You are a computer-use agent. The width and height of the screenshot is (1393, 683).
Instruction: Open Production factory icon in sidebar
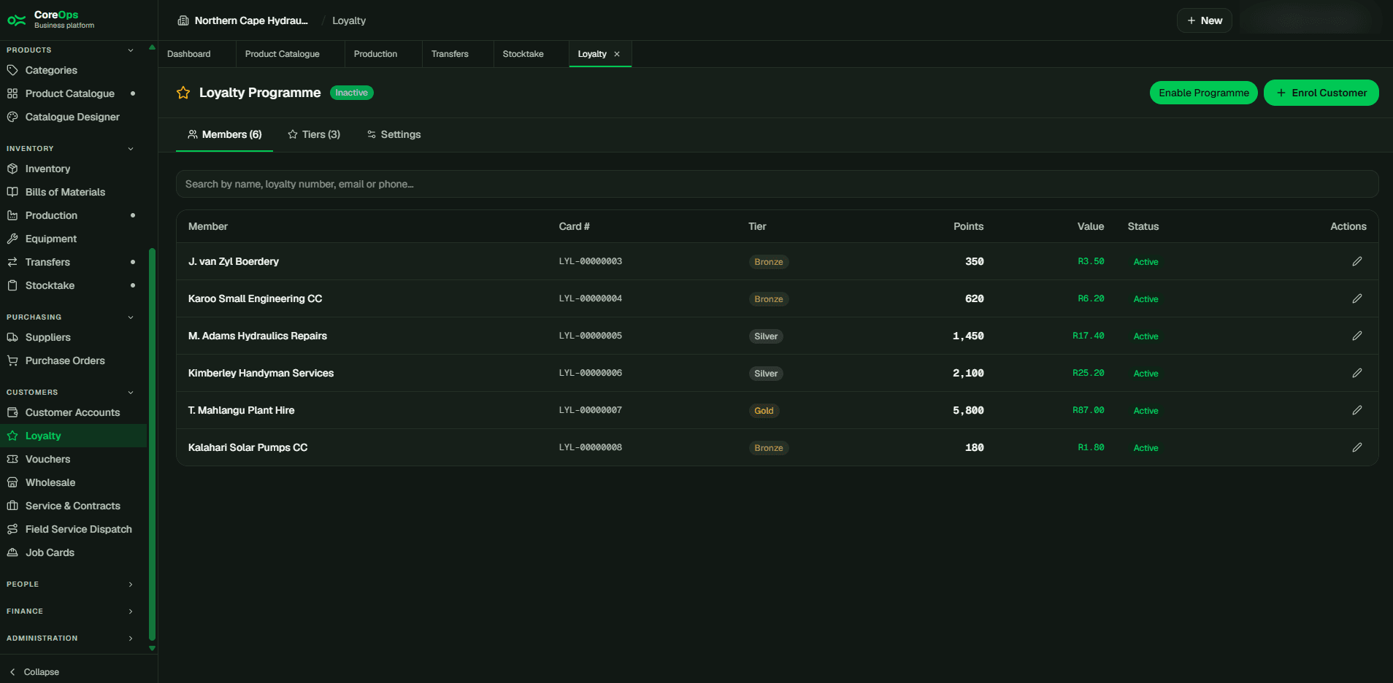coord(12,215)
